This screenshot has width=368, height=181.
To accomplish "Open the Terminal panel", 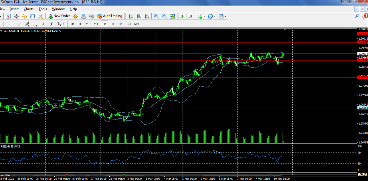I will (x=32, y=16).
